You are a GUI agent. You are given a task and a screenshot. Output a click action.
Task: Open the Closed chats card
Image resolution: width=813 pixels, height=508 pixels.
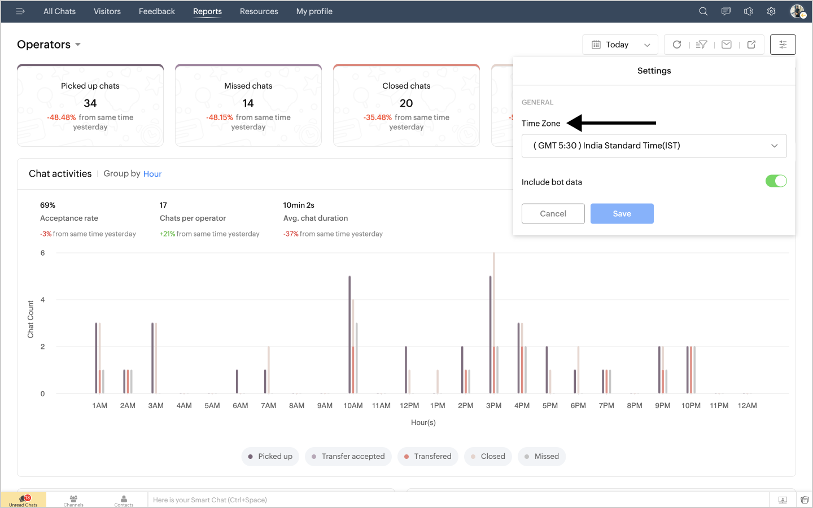click(x=406, y=106)
